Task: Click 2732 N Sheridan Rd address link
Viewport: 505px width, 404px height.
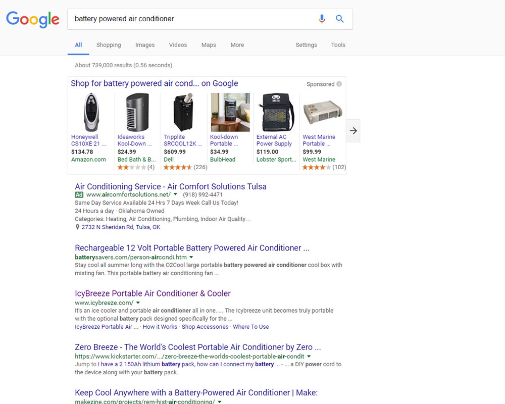Action: tap(121, 227)
